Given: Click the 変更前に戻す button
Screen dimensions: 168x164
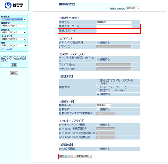Looking at the screenshot, I should 83,156.
